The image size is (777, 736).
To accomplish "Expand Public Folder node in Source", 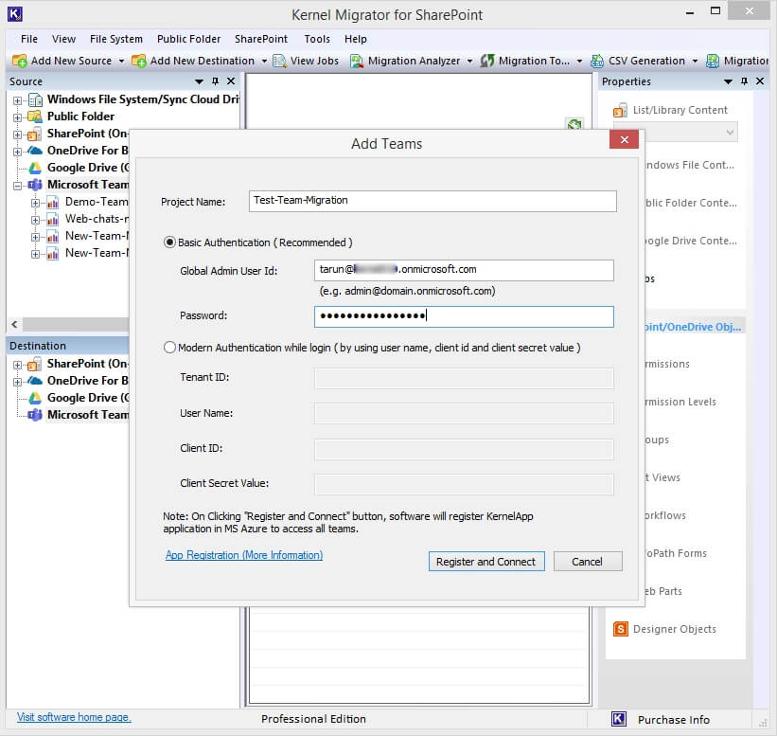I will click(17, 117).
